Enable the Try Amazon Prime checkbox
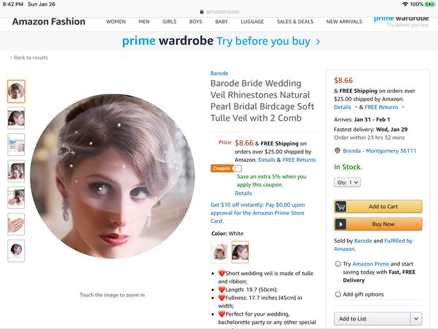Viewport: 438px width, 329px height. pos(338,264)
